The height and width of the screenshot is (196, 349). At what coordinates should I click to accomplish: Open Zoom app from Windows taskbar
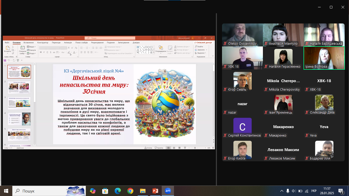[x=168, y=191]
